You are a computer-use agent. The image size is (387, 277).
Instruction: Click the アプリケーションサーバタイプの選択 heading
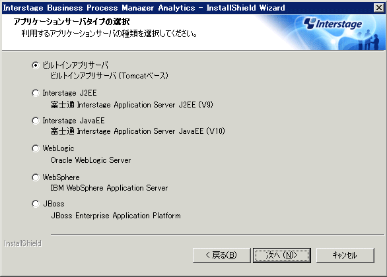click(71, 22)
